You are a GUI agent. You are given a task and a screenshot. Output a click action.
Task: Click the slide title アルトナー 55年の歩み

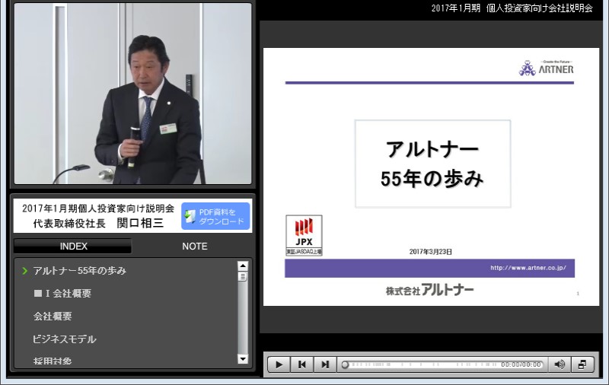coord(432,164)
